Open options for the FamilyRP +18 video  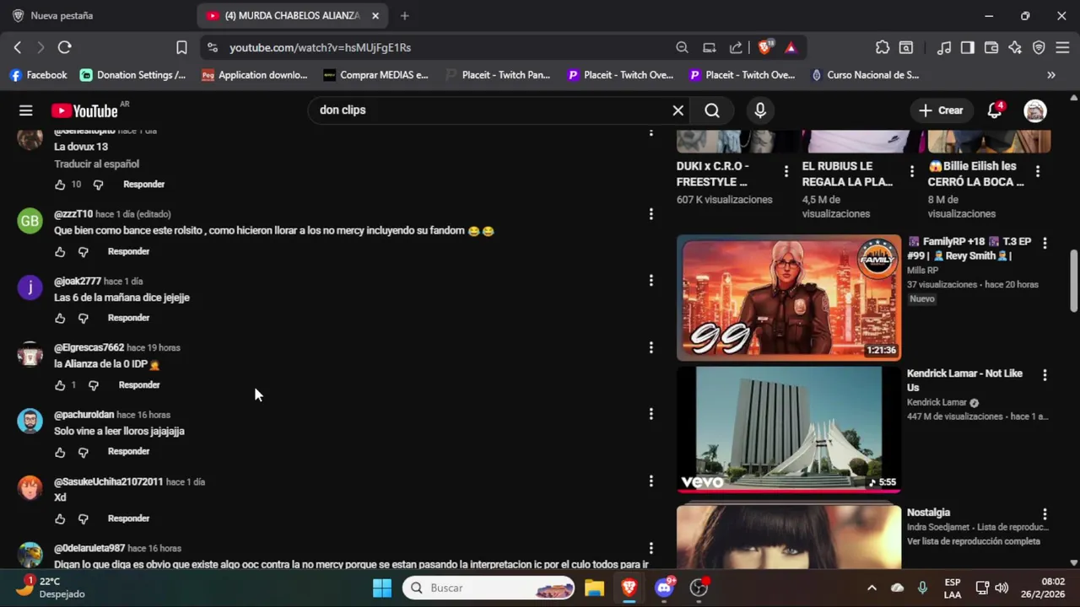tap(1045, 243)
